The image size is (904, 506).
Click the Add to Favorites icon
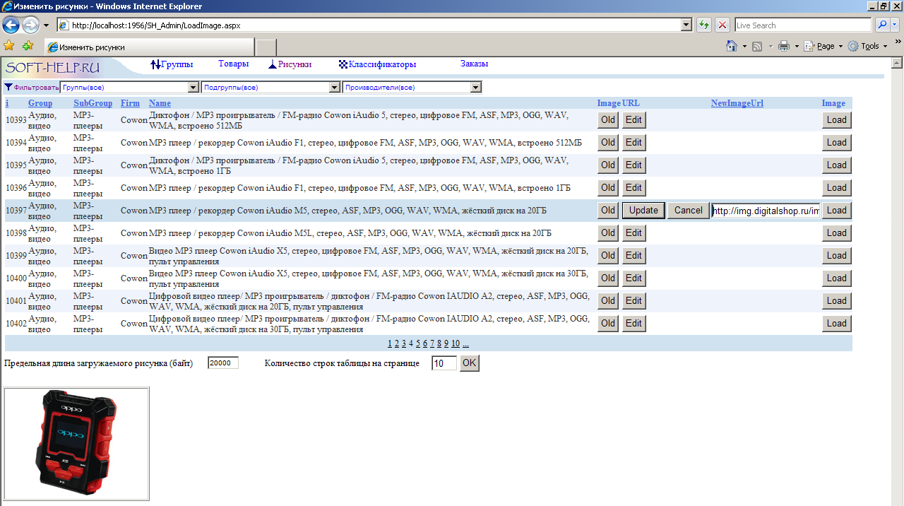(x=28, y=46)
